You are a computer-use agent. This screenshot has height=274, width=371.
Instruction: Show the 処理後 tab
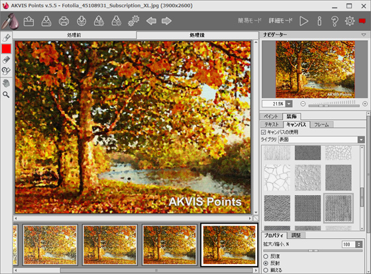197,35
